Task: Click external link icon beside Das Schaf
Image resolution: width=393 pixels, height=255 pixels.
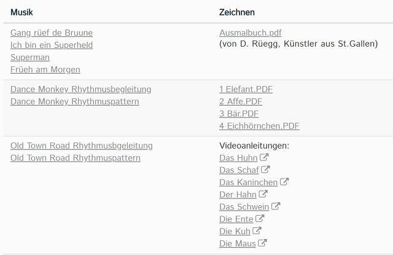Action: (x=265, y=170)
